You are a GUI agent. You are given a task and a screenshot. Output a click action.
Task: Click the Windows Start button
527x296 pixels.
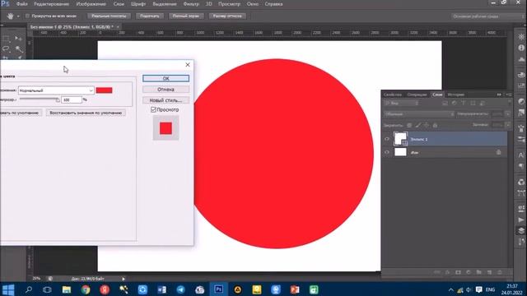[x=8, y=289]
